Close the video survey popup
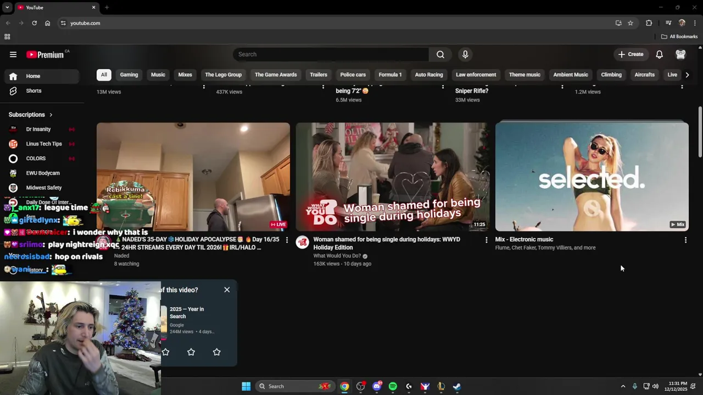The image size is (703, 395). pos(227,290)
